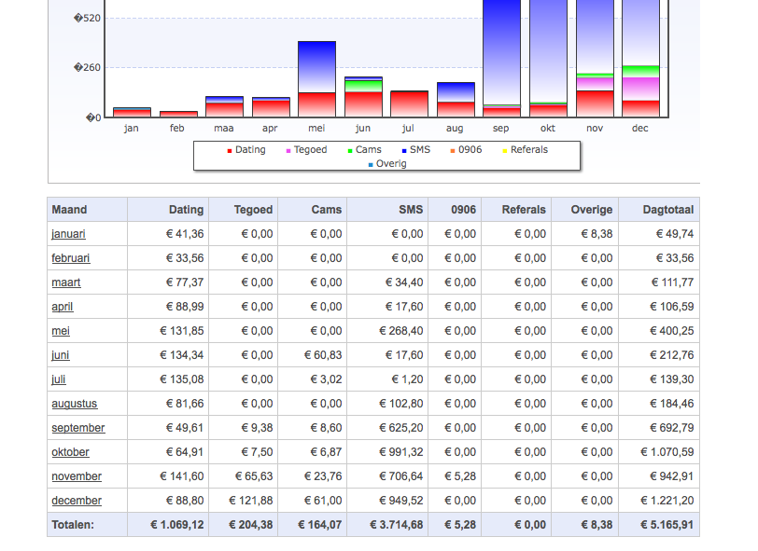
Task: Click the blue SMS legend marker
Action: (x=404, y=151)
